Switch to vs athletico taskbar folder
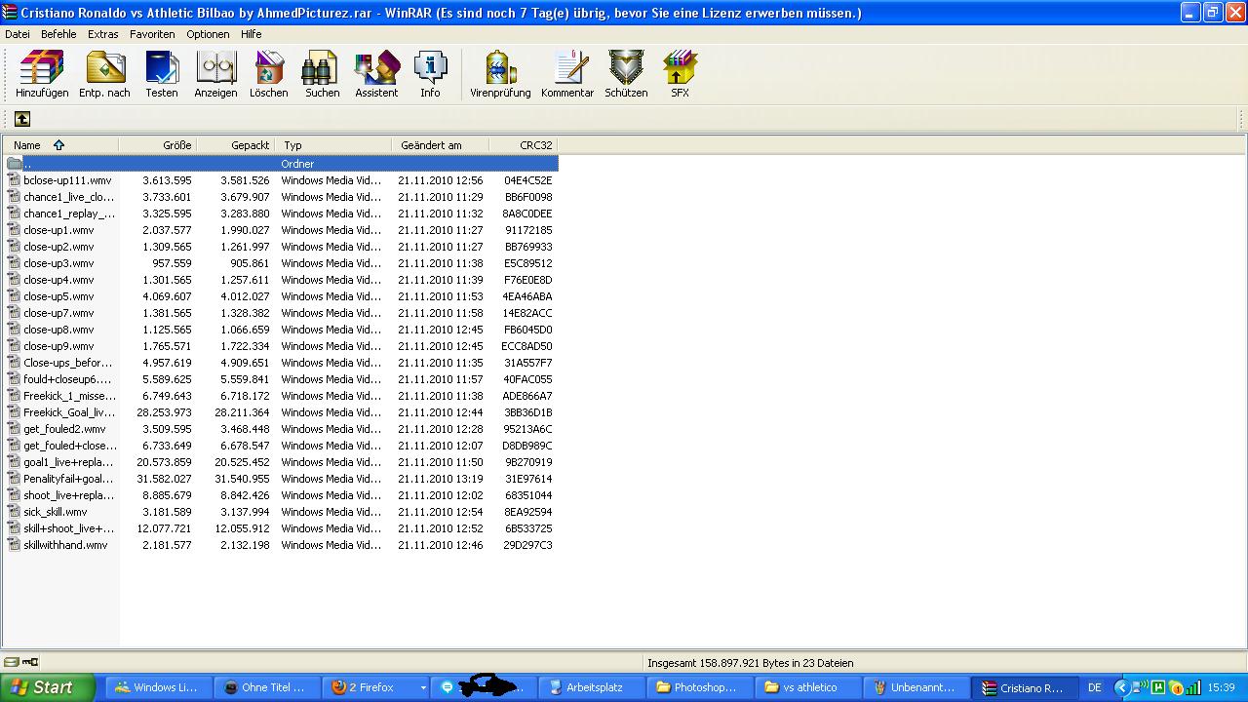Image resolution: width=1248 pixels, height=702 pixels. (807, 687)
